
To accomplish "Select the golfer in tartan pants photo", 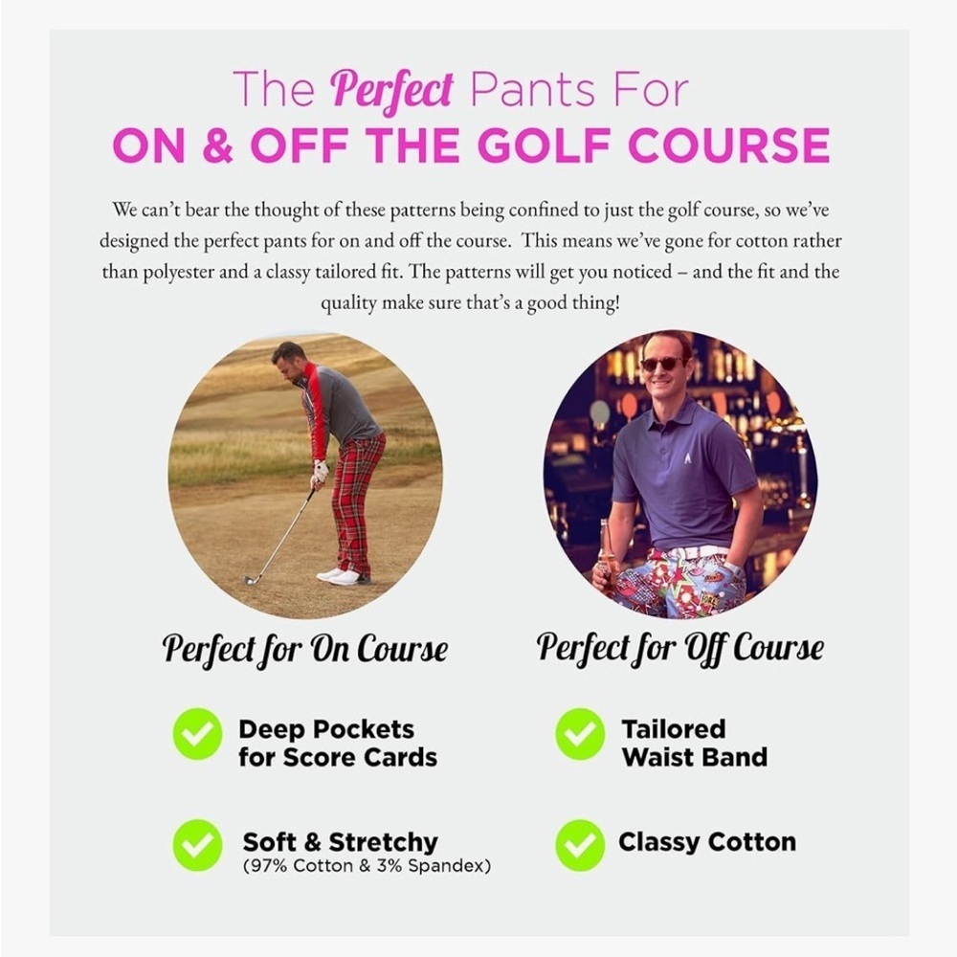I will tap(306, 475).
